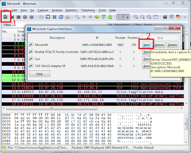This screenshot has width=191, height=153.
Task: Jump to first packet arrow icon
Action: 104,17
